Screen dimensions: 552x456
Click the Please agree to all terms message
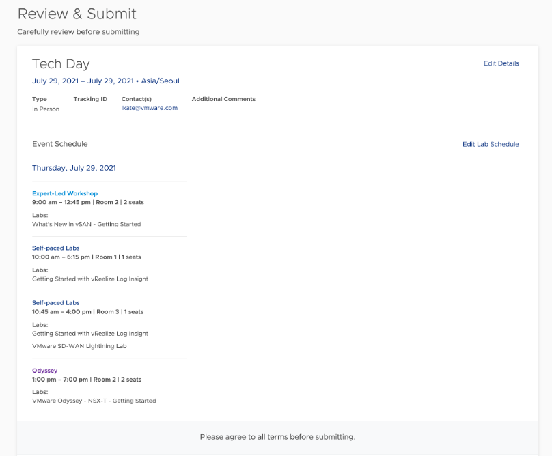click(x=277, y=437)
